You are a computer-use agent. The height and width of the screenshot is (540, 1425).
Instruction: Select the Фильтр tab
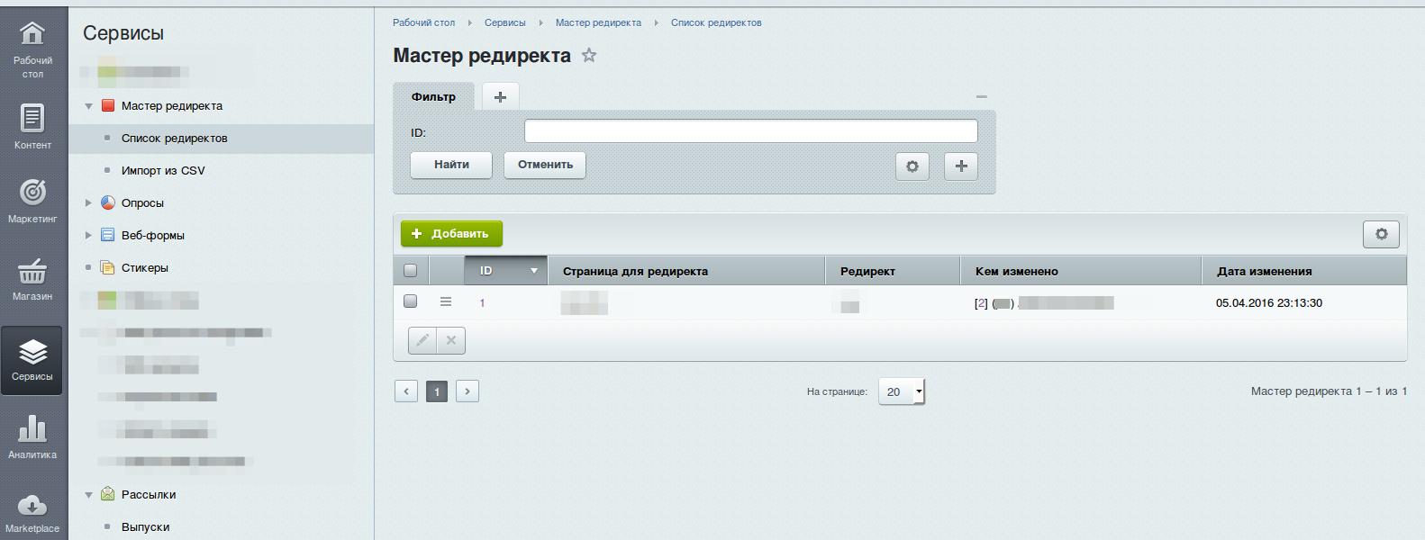click(x=433, y=97)
